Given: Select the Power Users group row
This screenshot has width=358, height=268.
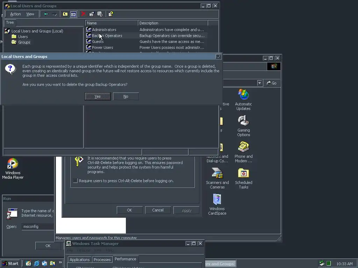Looking at the screenshot, I should click(146, 47).
